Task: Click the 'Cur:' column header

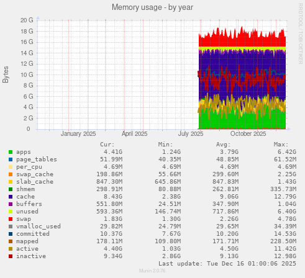Action: [107, 145]
